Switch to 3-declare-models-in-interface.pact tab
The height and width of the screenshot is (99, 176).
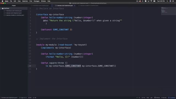(x=88, y=5)
